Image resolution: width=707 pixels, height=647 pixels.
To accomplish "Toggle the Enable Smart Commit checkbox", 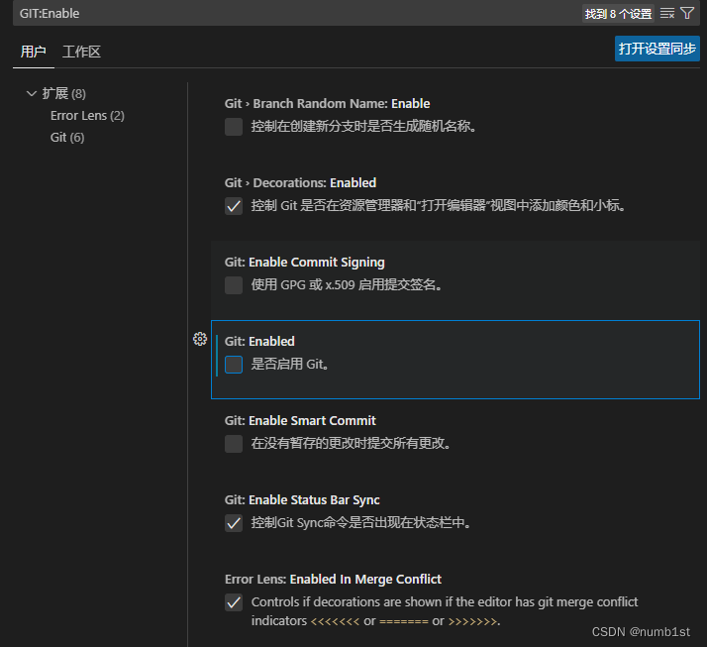I will (x=234, y=444).
